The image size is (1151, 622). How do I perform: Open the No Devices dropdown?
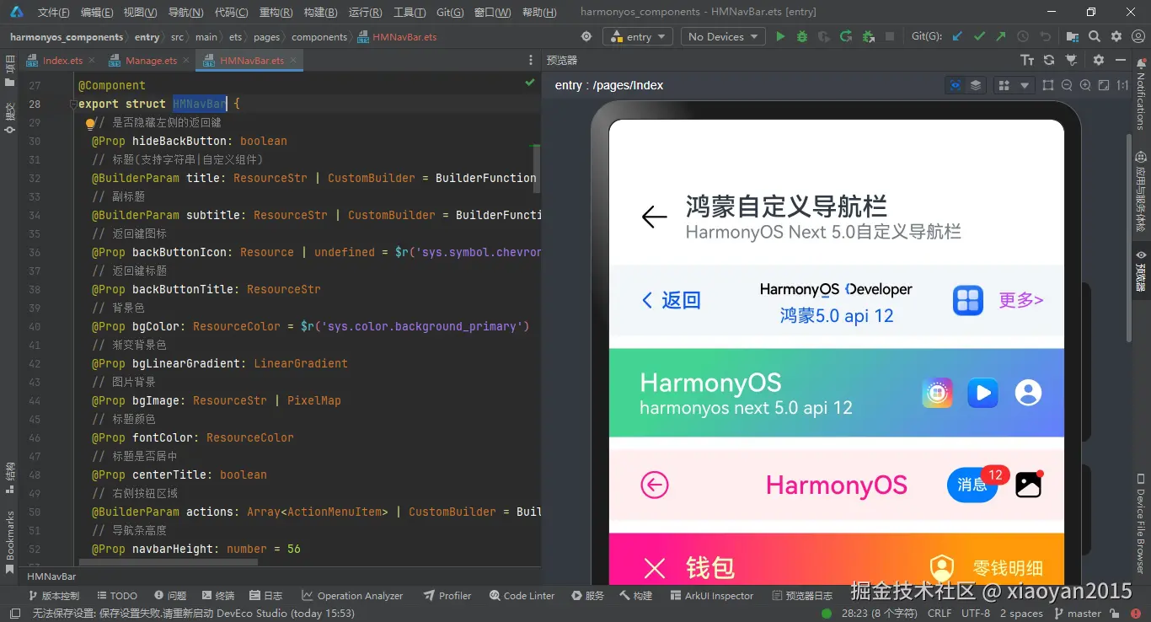pyautogui.click(x=723, y=36)
